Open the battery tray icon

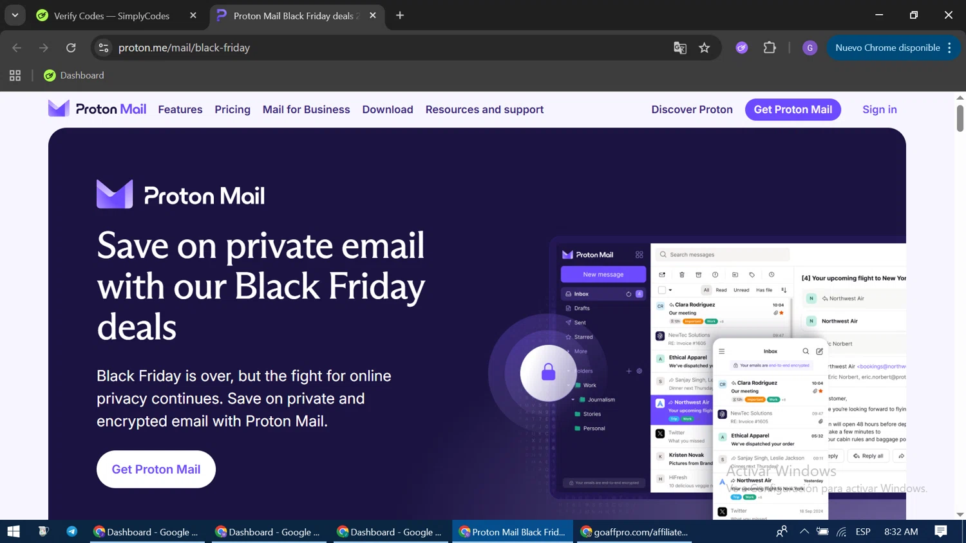coord(822,531)
